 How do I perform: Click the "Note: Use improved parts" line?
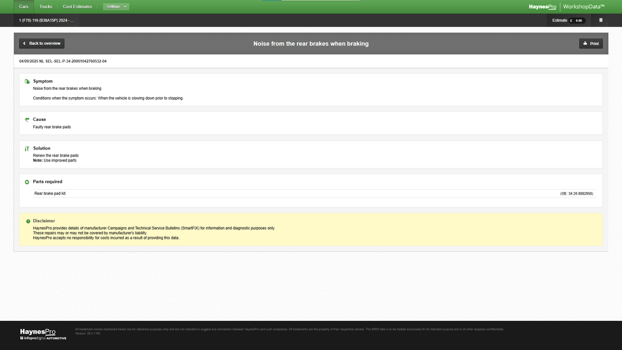pyautogui.click(x=55, y=160)
